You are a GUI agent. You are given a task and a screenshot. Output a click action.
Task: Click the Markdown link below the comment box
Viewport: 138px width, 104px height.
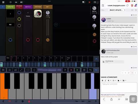113,95
